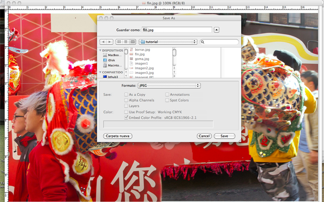Click the MacBook computer icon
Screen dimensions: 324x202
105,55
